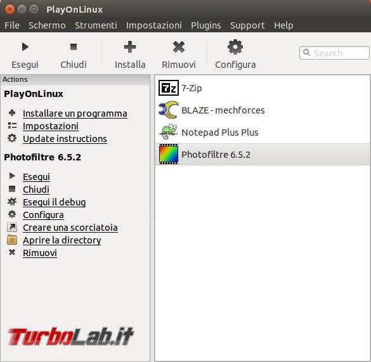The width and height of the screenshot is (371, 362).
Task: Select the 7-Zip list entry text
Action: coord(192,88)
